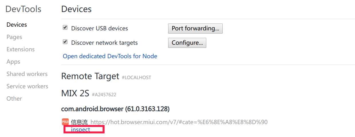Toggle the Discover USB devices checkbox
355x137 pixels.
pyautogui.click(x=65, y=28)
